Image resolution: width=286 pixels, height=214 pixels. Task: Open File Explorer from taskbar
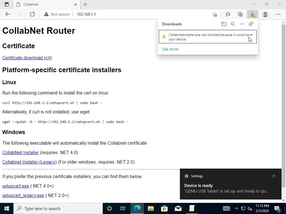click(x=151, y=208)
